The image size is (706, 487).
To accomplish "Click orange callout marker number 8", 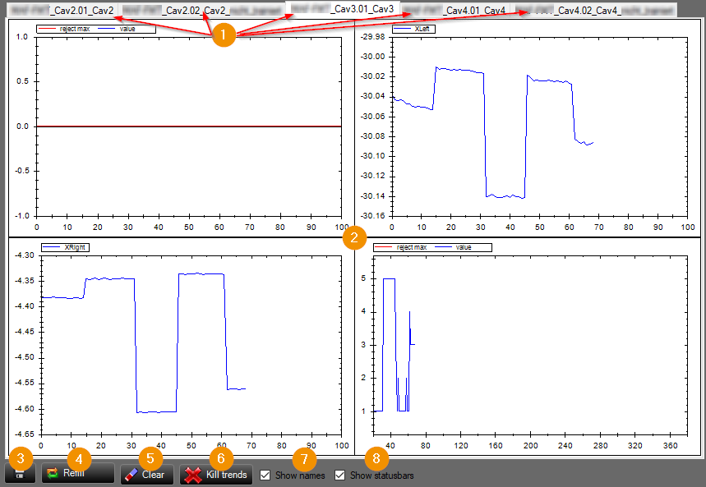I will tap(376, 458).
